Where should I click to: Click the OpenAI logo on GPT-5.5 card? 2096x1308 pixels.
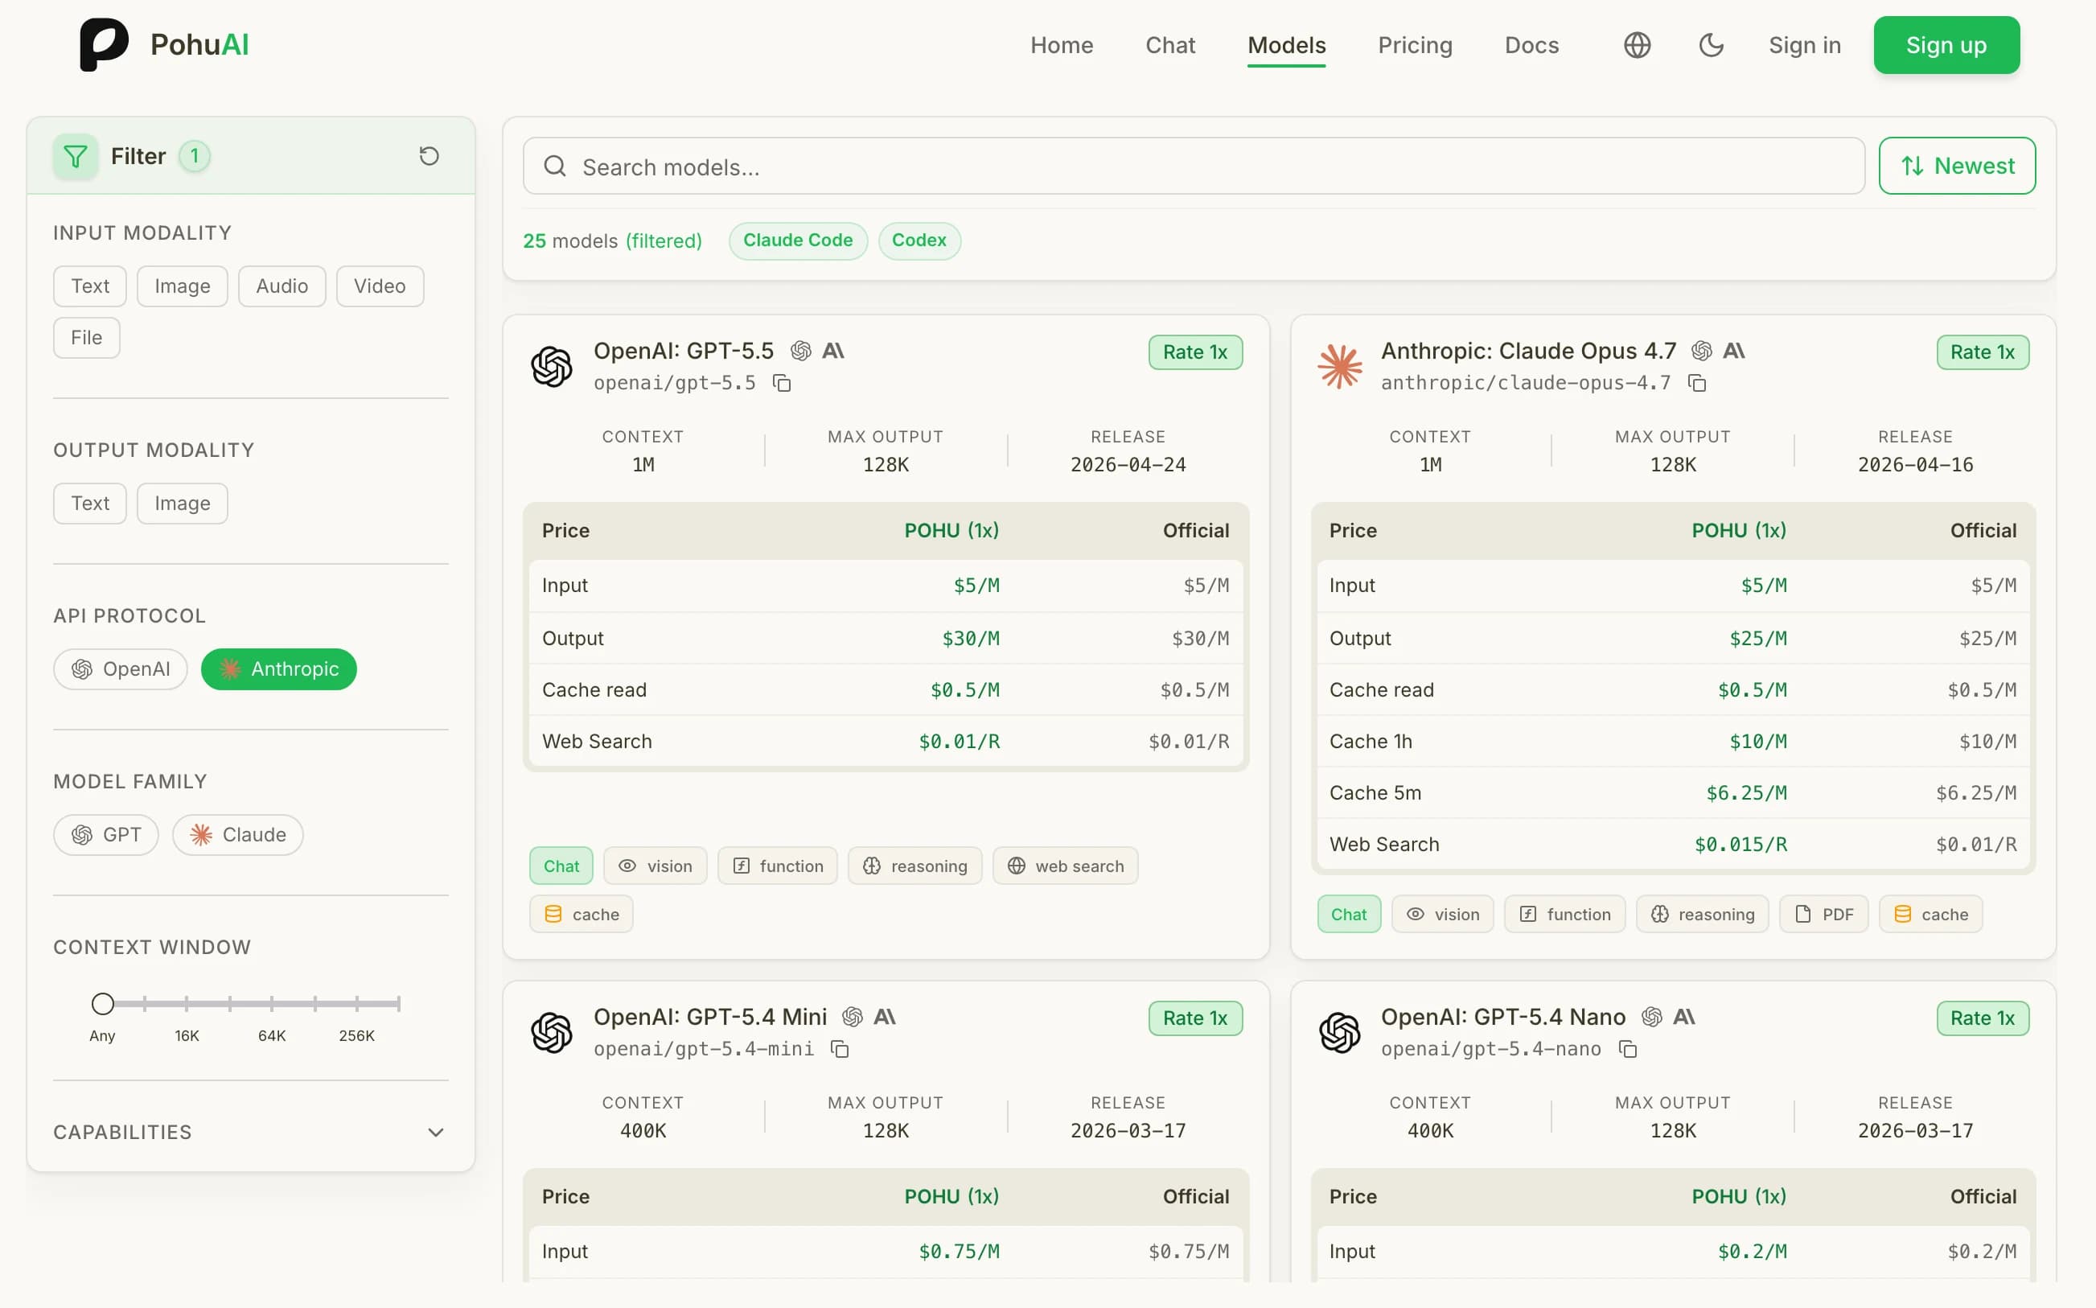552,366
